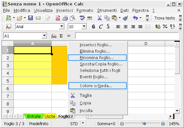Click the Trova testo search field
This screenshot has height=128, width=184.
164,18
